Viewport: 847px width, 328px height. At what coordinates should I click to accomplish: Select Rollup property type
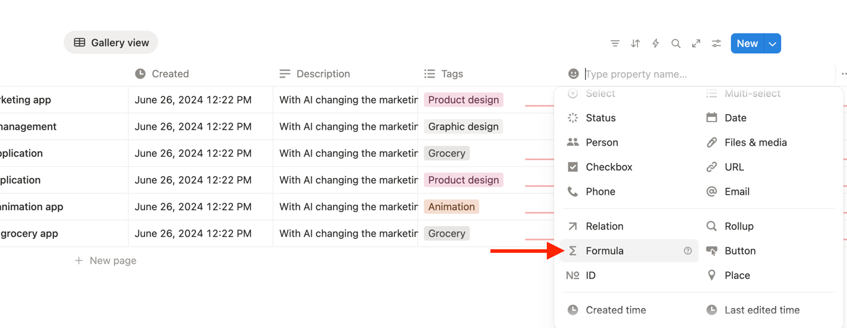(738, 226)
